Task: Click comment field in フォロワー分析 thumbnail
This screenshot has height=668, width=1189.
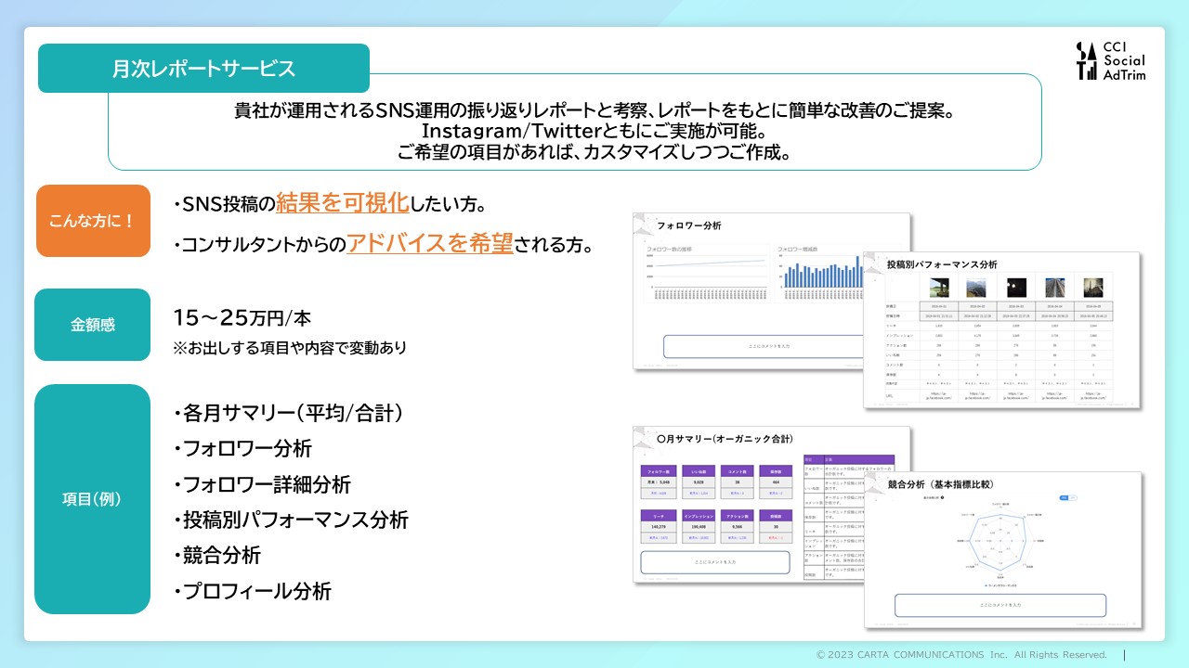Action: click(763, 346)
